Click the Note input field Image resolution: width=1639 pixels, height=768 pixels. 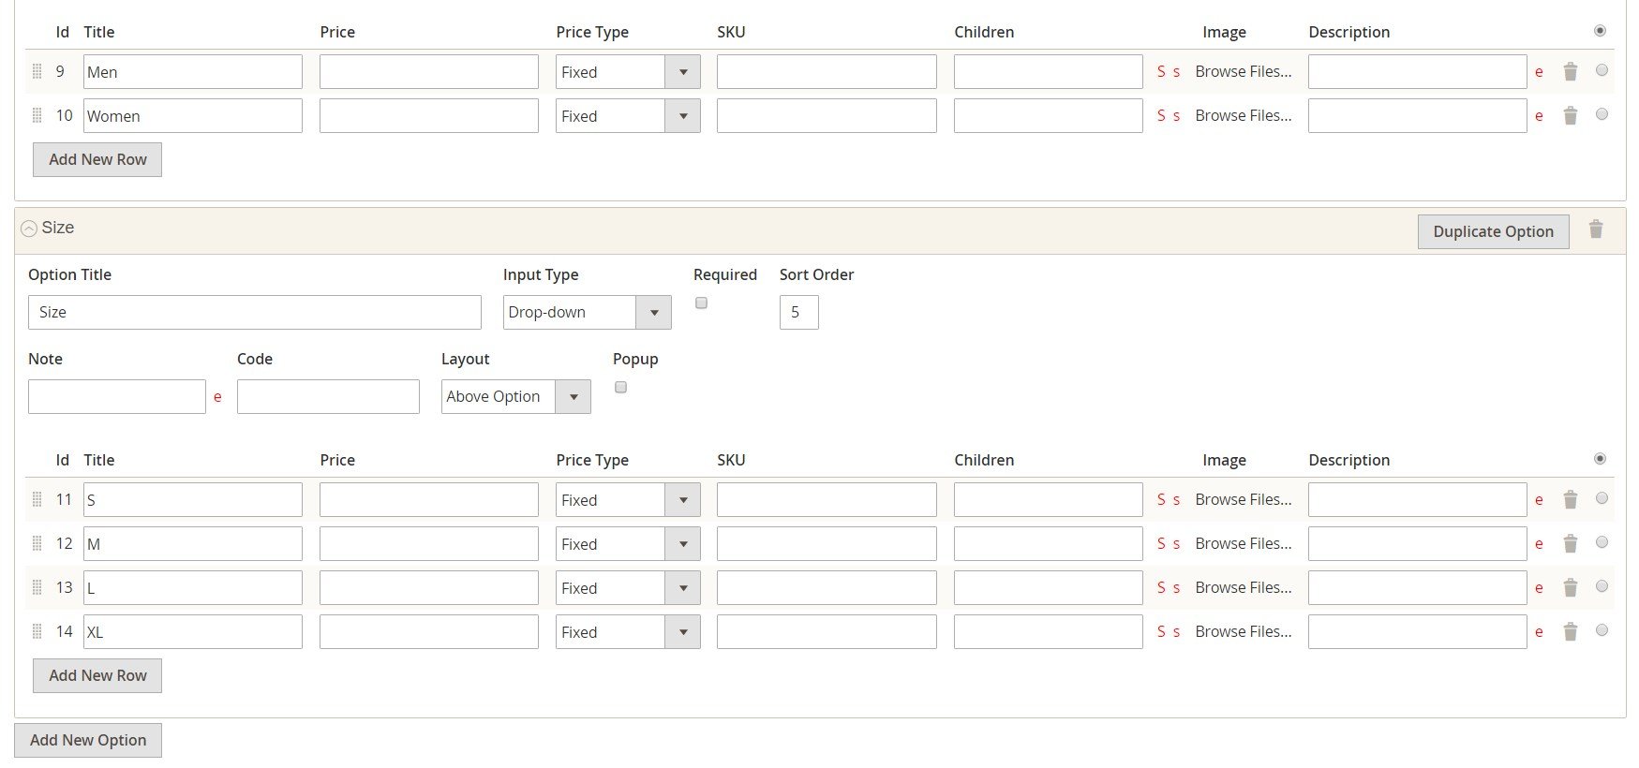click(117, 396)
